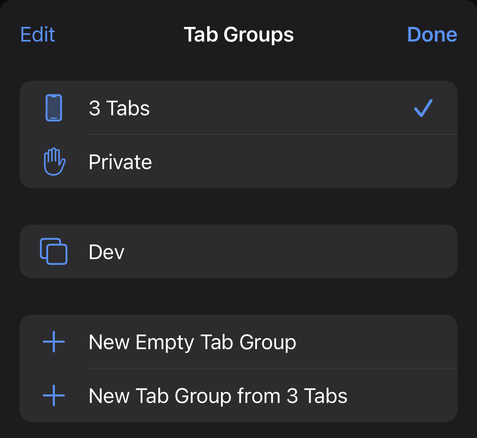Click plus icon beside New Tab Group from 3 Tabs

tap(54, 395)
